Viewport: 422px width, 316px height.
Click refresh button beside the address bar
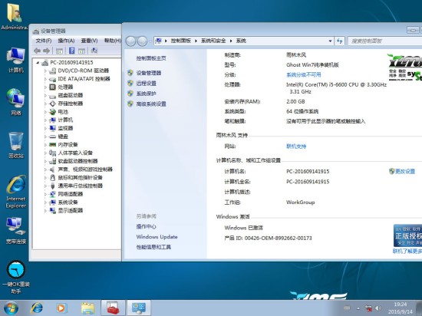[339, 41]
